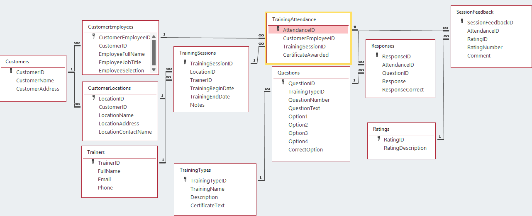Select Description field in TrainingTypes
Viewport: 532px width, 216px height.
pyautogui.click(x=204, y=197)
